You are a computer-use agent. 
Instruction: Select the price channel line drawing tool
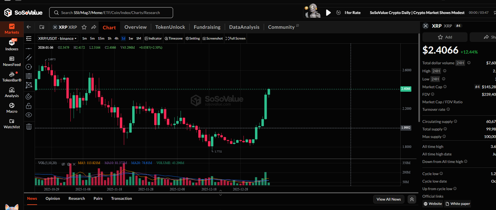pyautogui.click(x=29, y=57)
